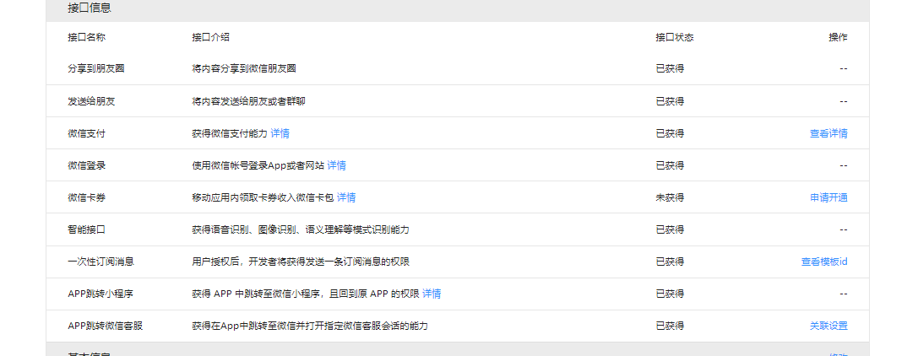Select the 微信支付 interface name

(x=87, y=133)
